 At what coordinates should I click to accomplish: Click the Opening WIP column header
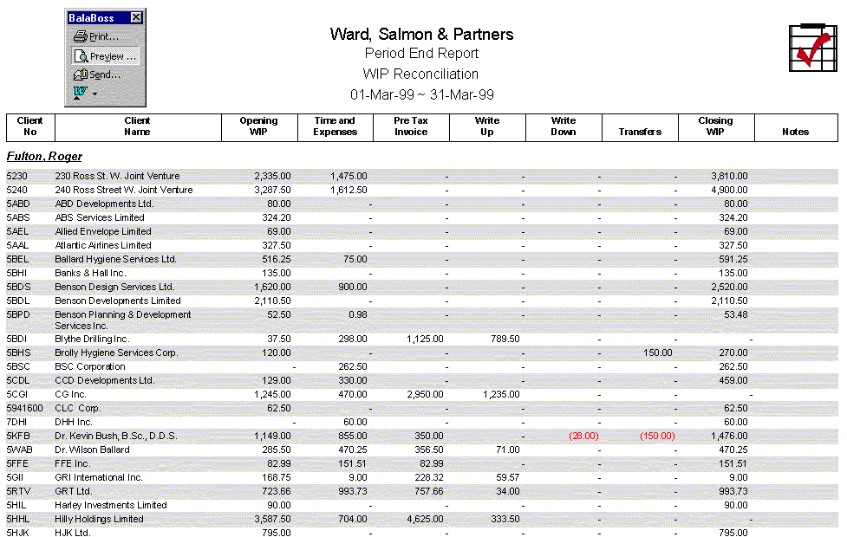tap(258, 126)
